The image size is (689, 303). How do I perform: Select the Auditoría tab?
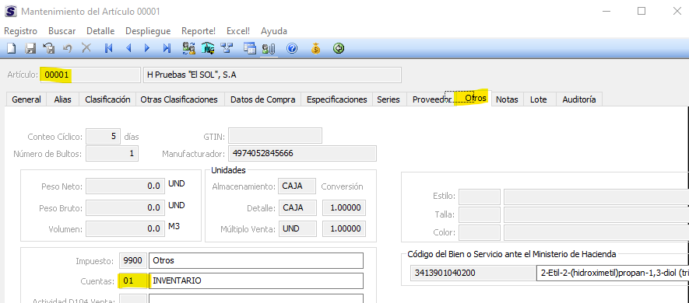[x=579, y=99]
